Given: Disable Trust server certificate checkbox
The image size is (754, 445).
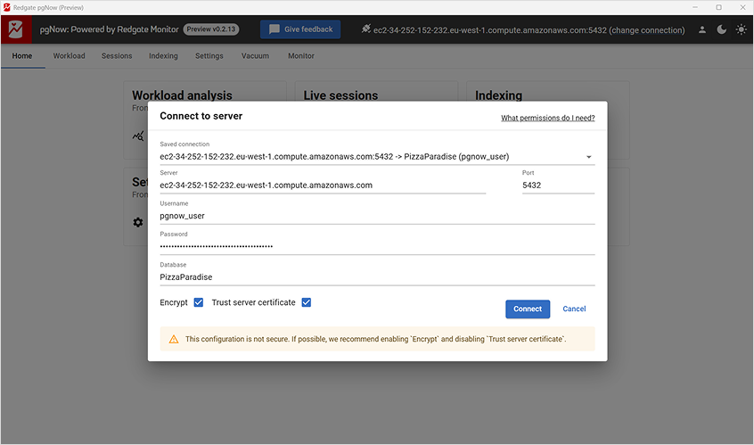Looking at the screenshot, I should (x=306, y=302).
